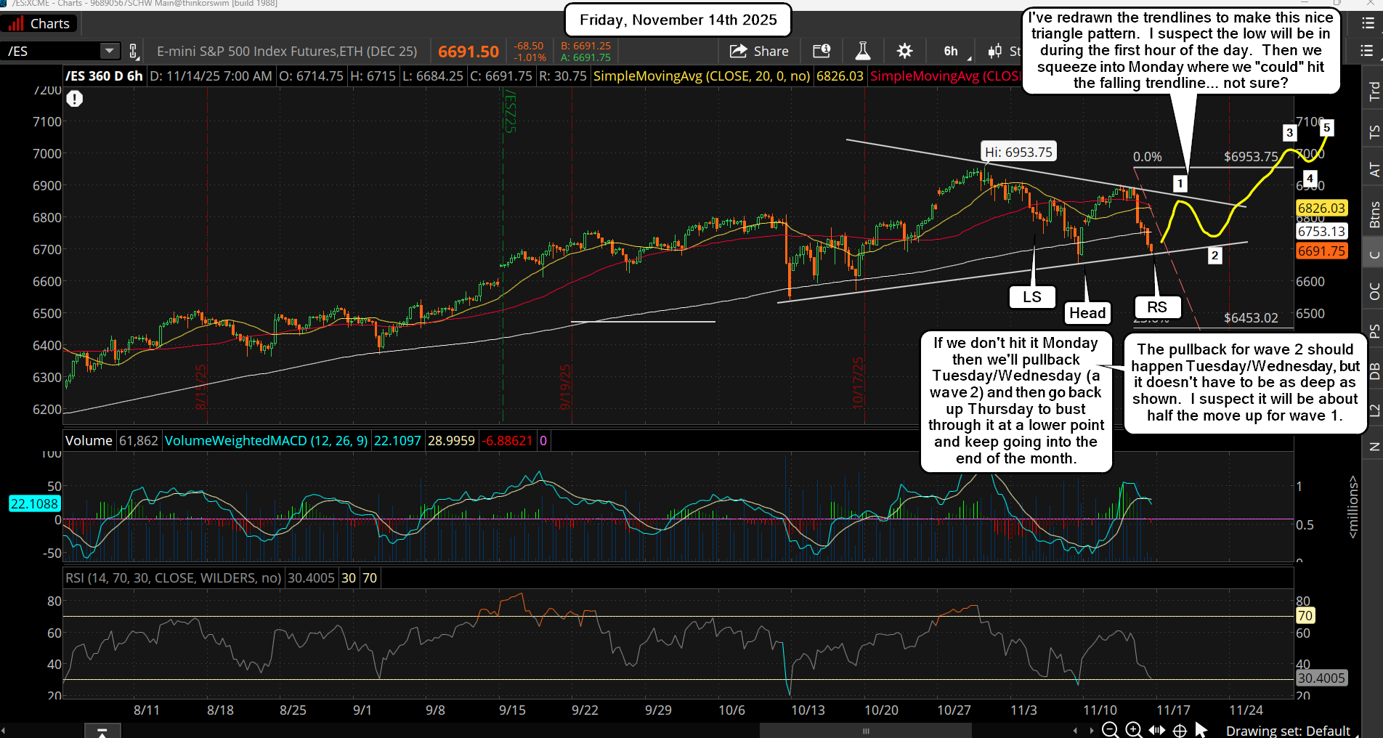This screenshot has height=738, width=1383.
Task: Click the SimpleMovingAvg study label
Action: point(702,76)
